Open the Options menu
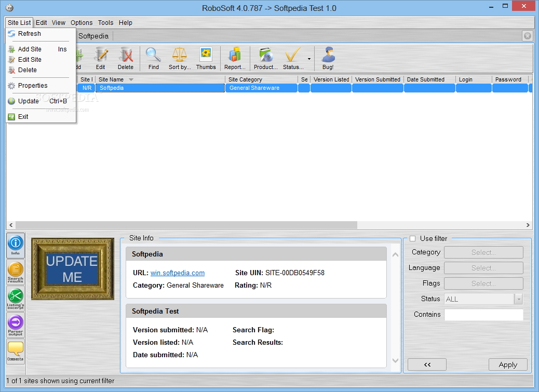The width and height of the screenshot is (539, 392). (82, 23)
